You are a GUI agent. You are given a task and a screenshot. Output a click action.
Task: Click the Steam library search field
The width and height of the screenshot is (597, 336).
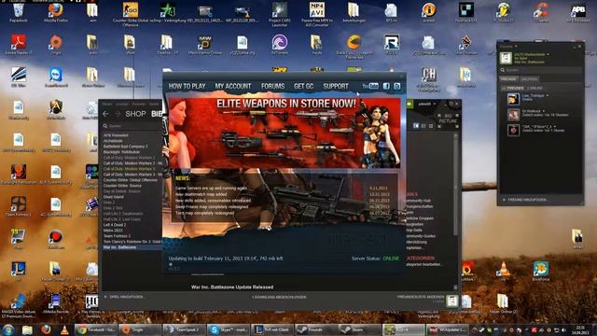pyautogui.click(x=132, y=126)
